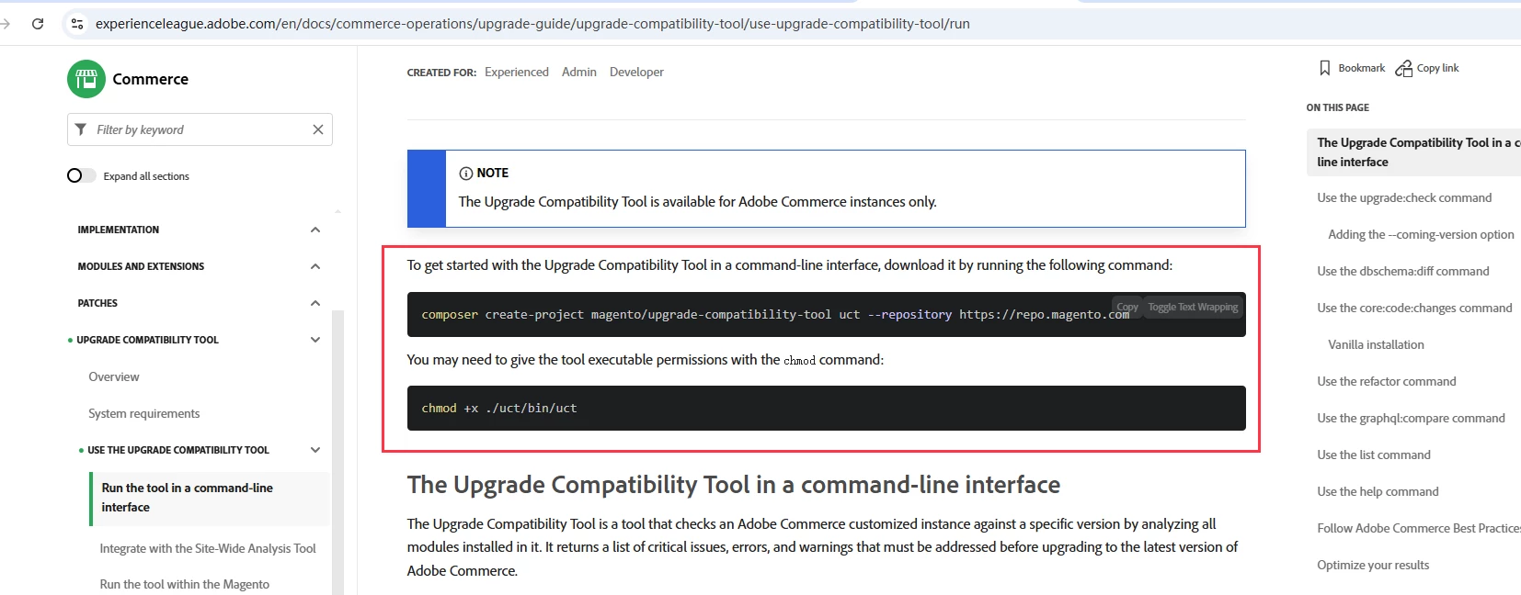Screen dimensions: 1521x595
Task: Click CREATED FOR label
Action: 441,73
